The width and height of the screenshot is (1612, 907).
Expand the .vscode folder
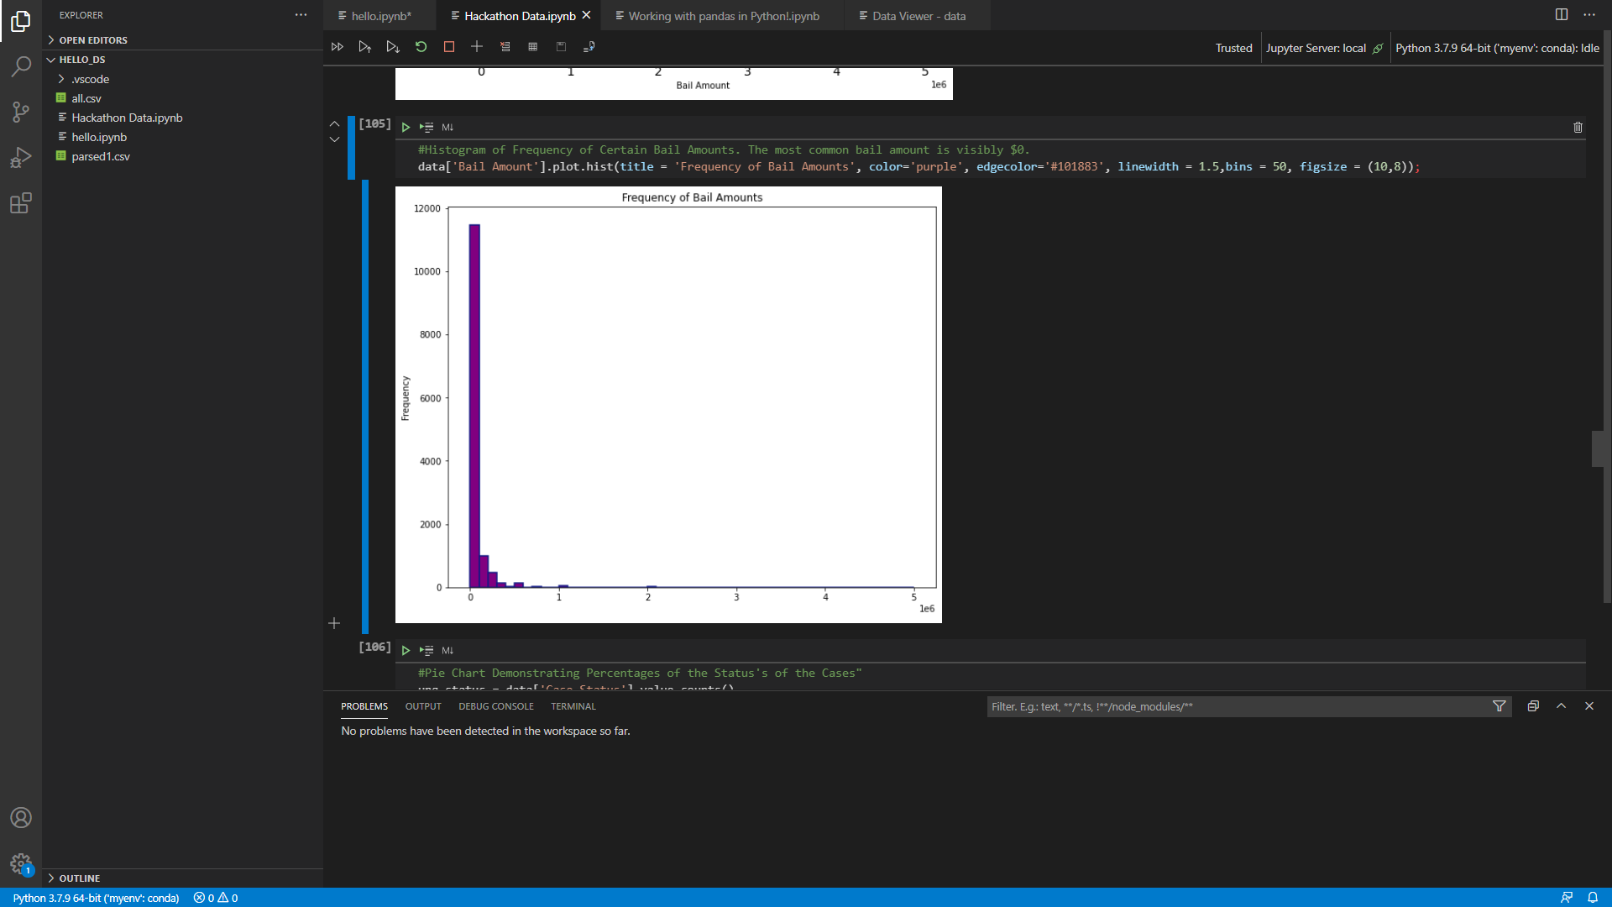(x=90, y=79)
